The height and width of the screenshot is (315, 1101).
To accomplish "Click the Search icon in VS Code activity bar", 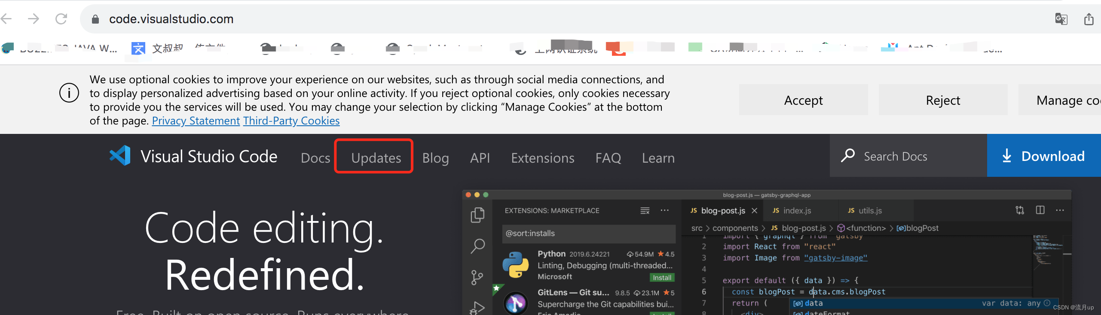I will tap(477, 246).
